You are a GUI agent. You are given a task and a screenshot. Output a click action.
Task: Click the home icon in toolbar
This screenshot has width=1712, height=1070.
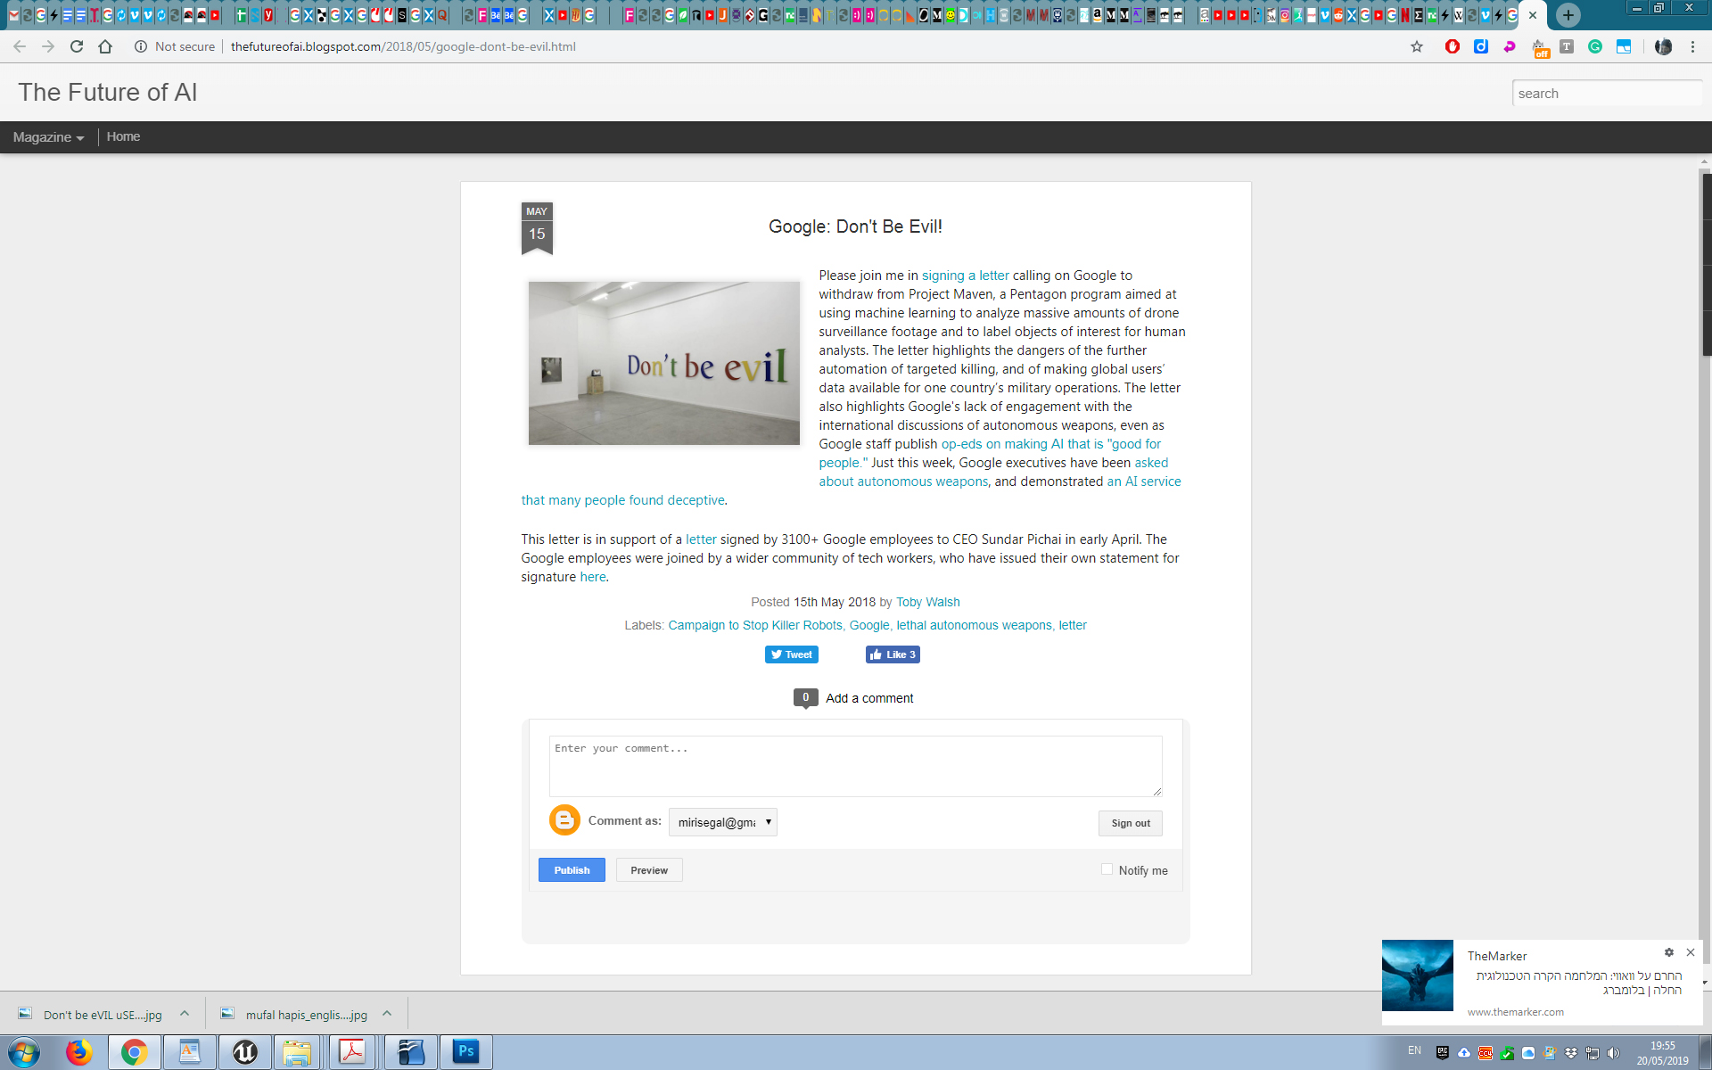105,46
